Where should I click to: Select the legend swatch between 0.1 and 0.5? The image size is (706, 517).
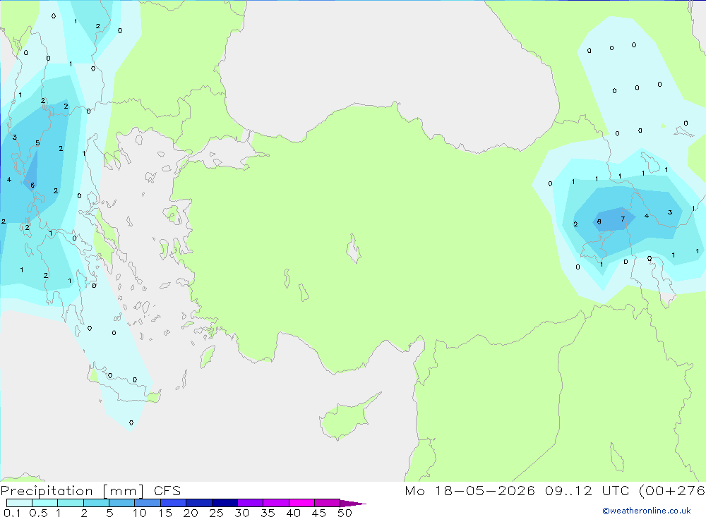tap(19, 503)
